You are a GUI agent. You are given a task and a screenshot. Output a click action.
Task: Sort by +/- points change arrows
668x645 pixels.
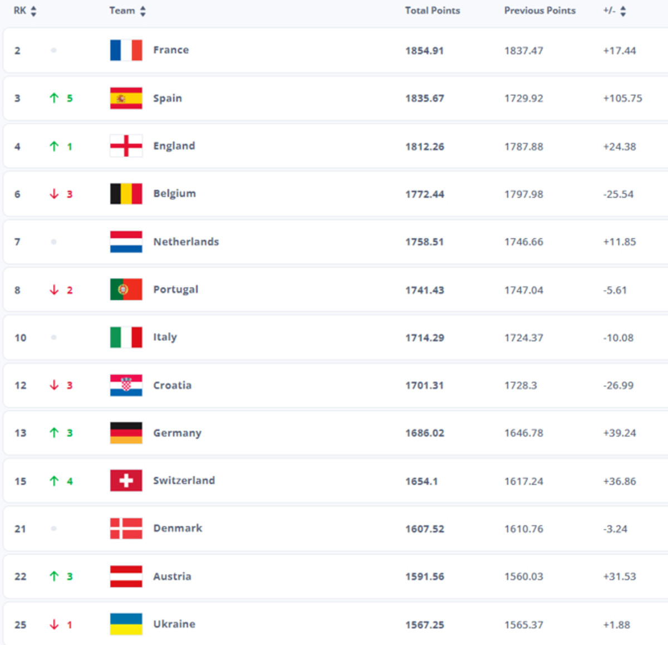click(623, 11)
